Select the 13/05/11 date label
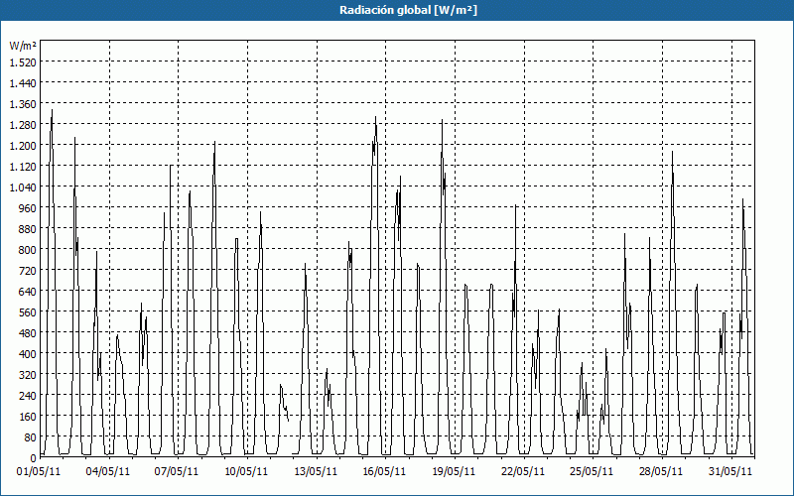This screenshot has width=794, height=496. coord(316,472)
